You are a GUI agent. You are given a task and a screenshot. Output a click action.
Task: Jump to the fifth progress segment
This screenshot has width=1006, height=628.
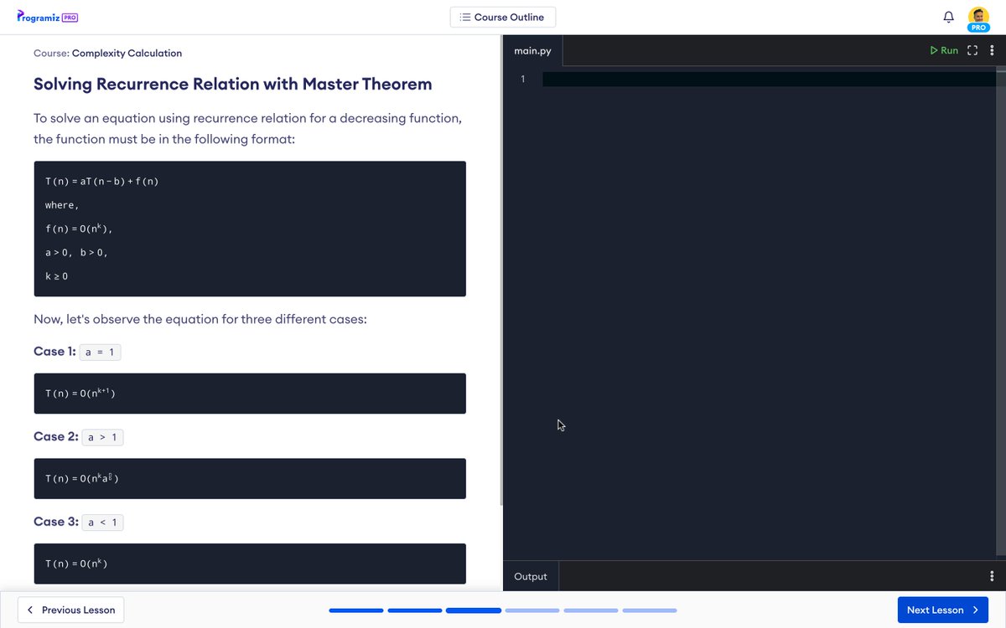[591, 610]
